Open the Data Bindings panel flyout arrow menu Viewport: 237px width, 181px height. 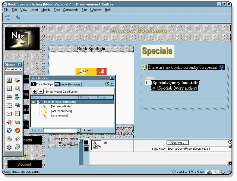(112, 84)
